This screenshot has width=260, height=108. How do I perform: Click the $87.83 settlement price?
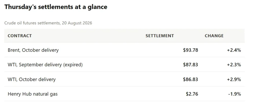(x=190, y=65)
